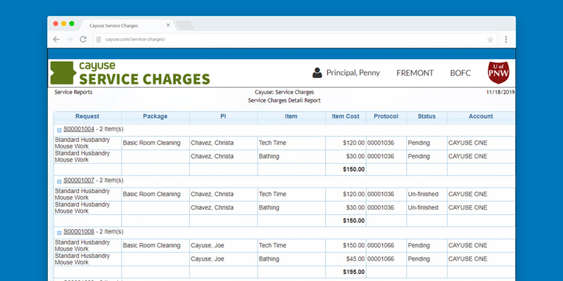Screen dimensions: 563x281
Task: Sort by Account column header
Action: (x=481, y=117)
